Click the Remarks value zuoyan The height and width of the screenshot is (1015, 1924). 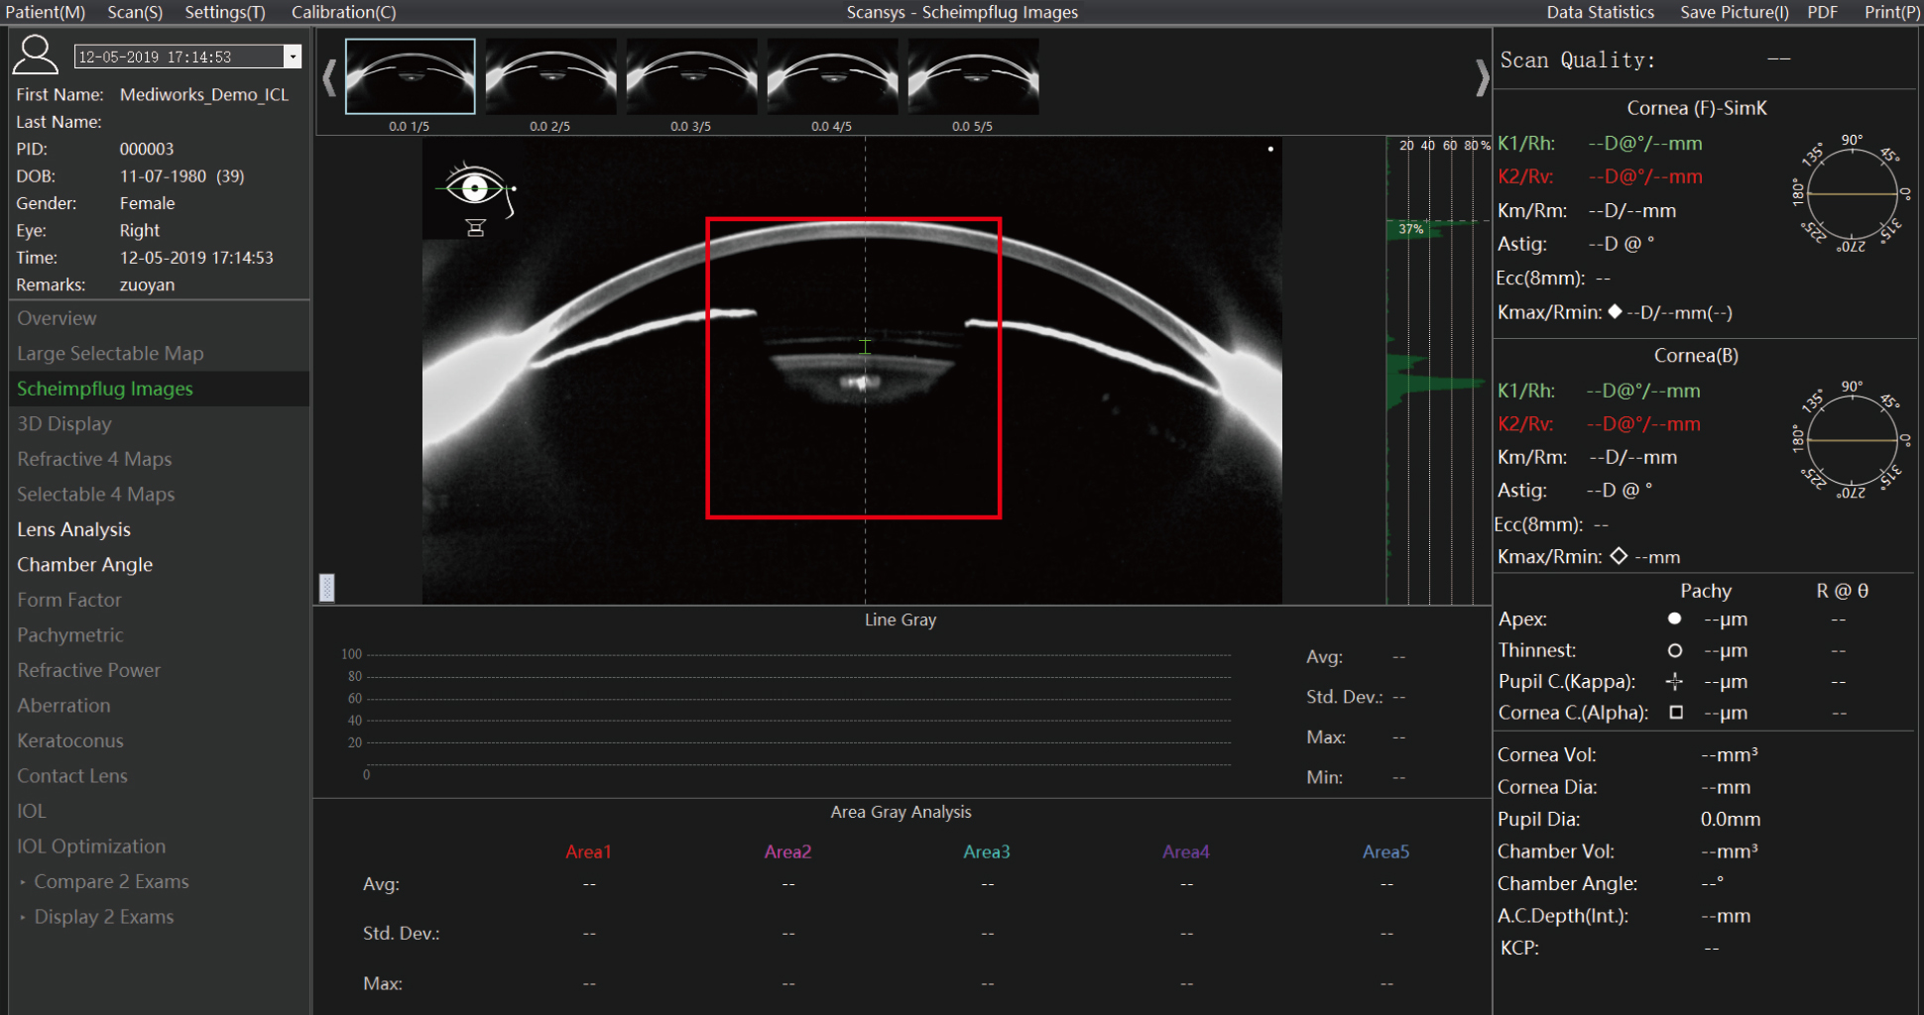click(x=147, y=284)
